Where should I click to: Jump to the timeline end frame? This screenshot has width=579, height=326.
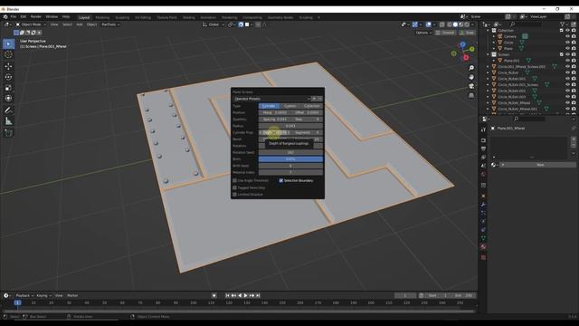coord(258,296)
